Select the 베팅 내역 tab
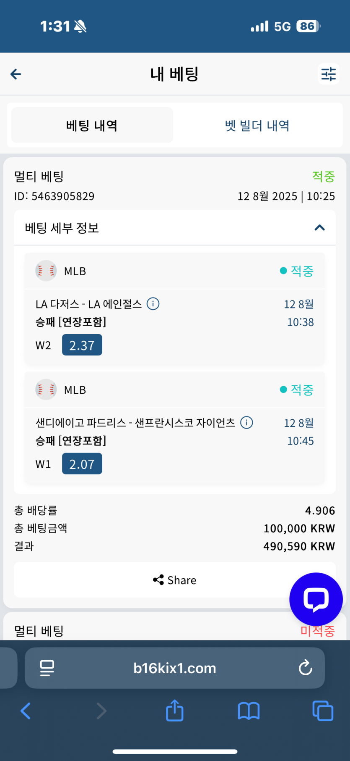 (x=92, y=125)
